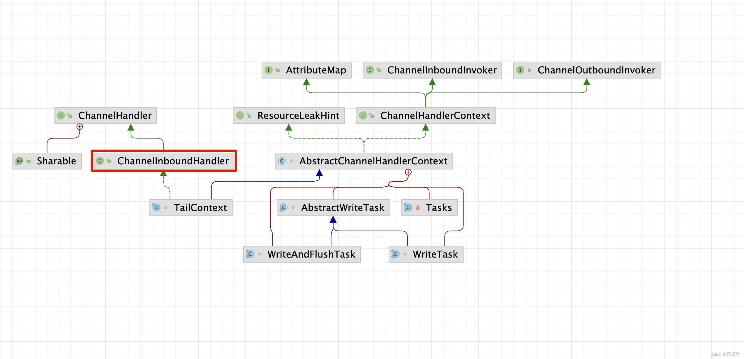Viewport: 744px width, 359px height.
Task: Click inner-class plus marker under ChannelHandler
Action: click(80, 126)
